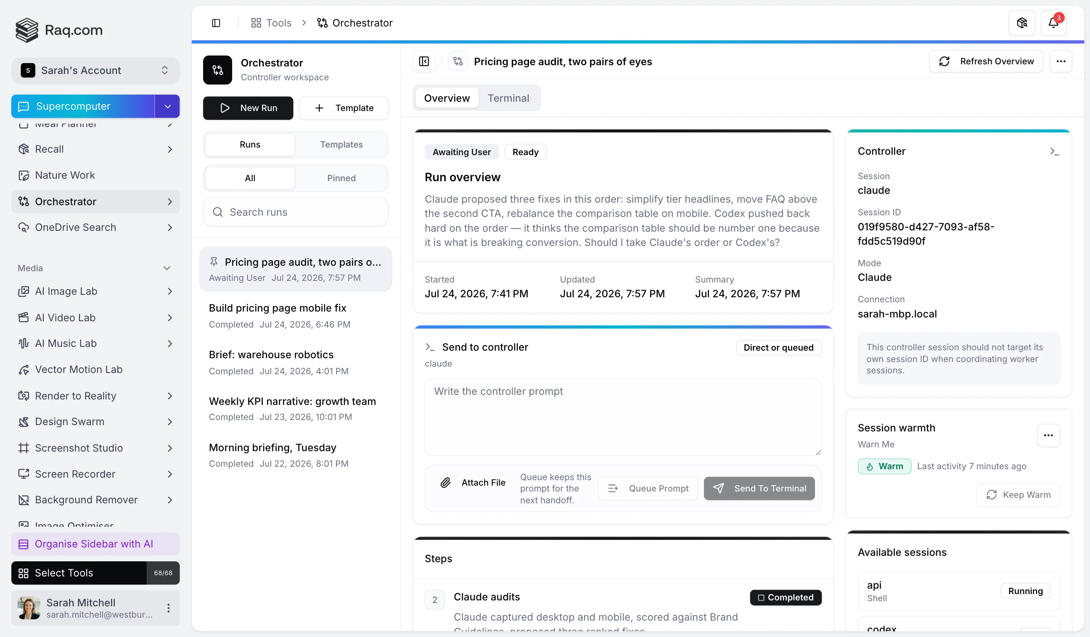The height and width of the screenshot is (637, 1090).
Task: Click the Refresh Overview button
Action: pyautogui.click(x=986, y=61)
